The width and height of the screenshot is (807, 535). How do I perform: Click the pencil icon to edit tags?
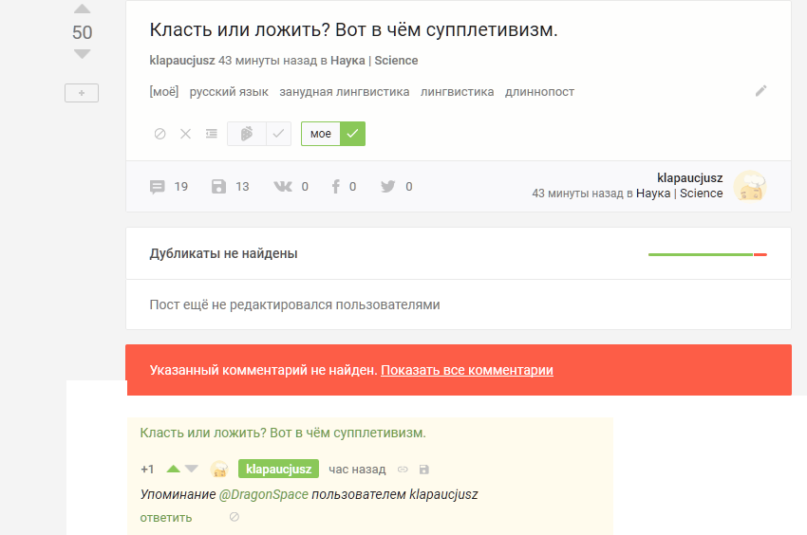pyautogui.click(x=760, y=91)
